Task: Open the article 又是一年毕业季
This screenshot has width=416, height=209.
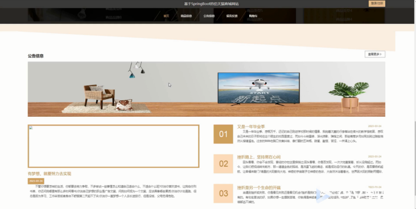Action: click(x=251, y=126)
